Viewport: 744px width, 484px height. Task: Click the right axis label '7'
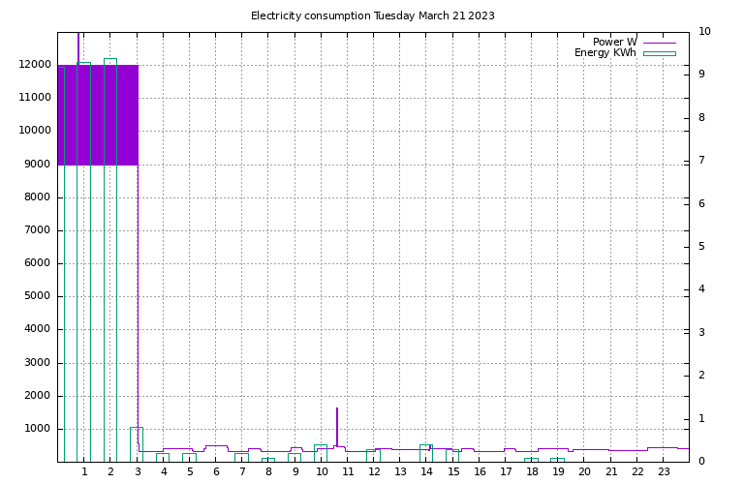701,160
